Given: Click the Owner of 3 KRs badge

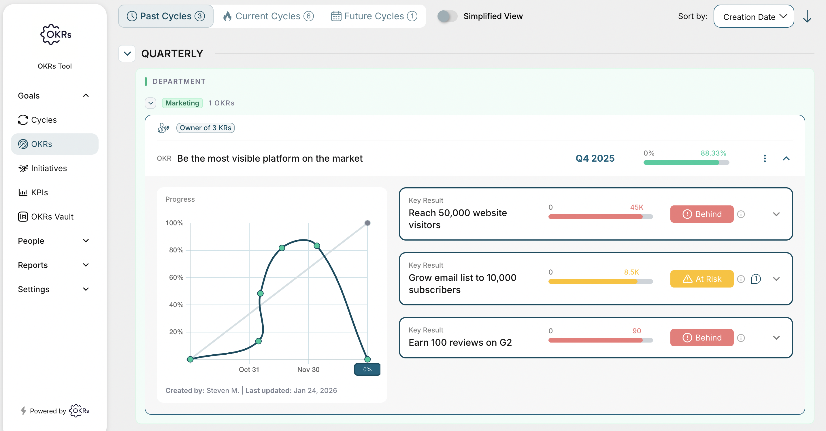Looking at the screenshot, I should tap(205, 128).
